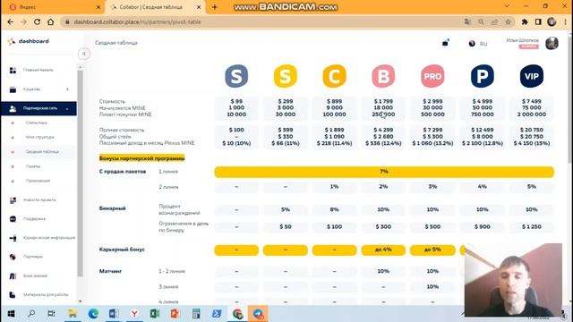Click the $ 50 binary limit value
This screenshot has width=573, height=322.
tap(286, 226)
